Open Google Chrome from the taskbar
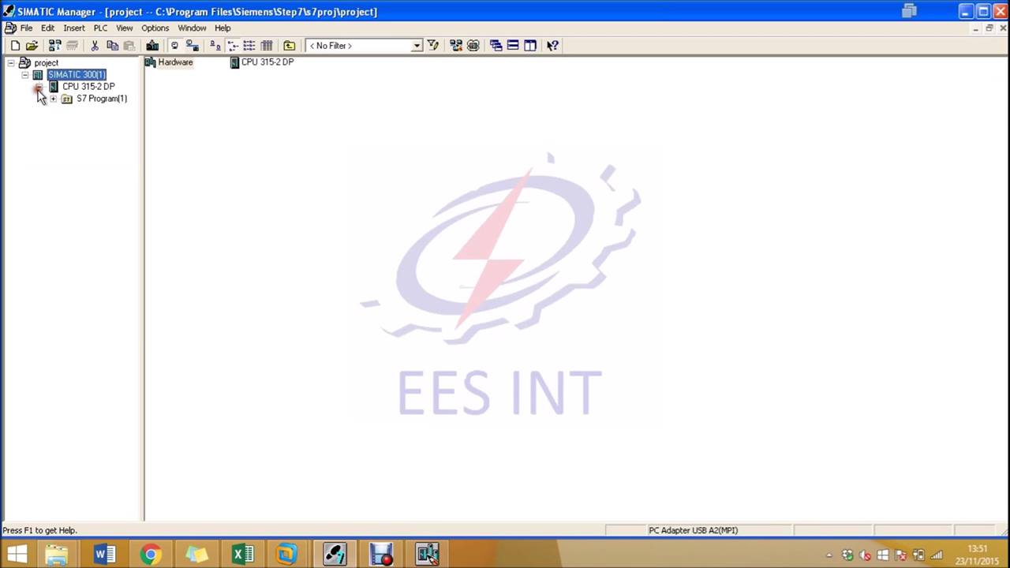This screenshot has height=568, width=1010. pos(150,554)
